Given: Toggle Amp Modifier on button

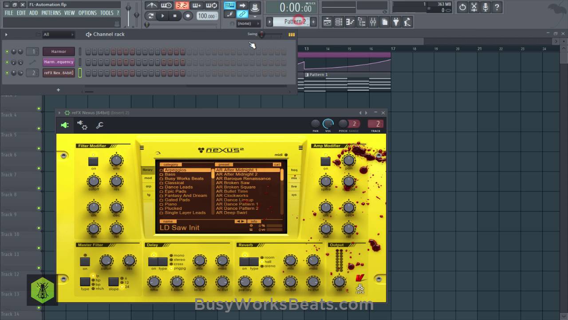Looking at the screenshot, I should pos(326,161).
